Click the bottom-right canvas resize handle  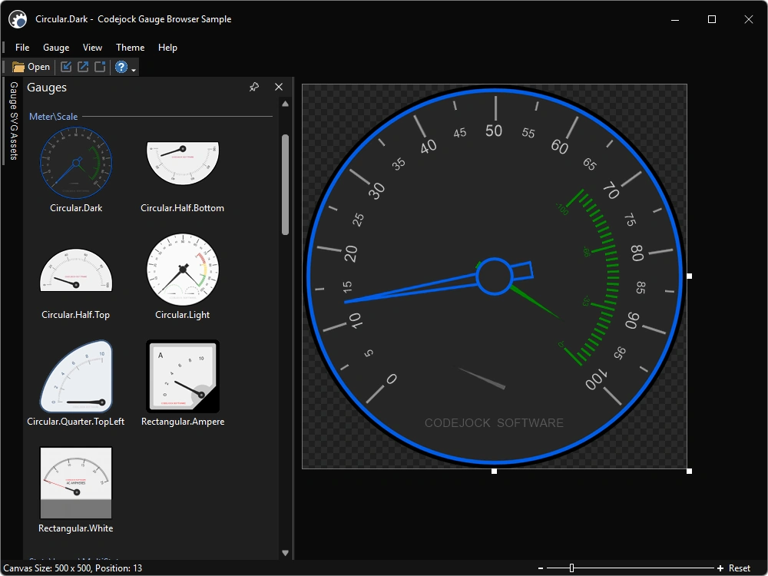[689, 472]
